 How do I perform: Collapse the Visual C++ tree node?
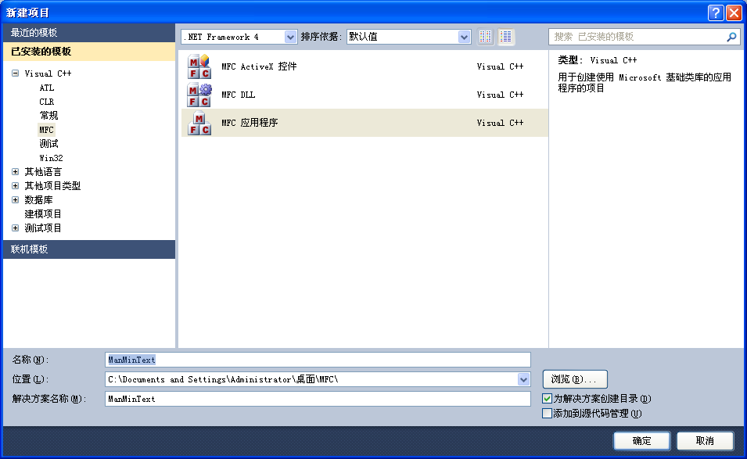[15, 74]
